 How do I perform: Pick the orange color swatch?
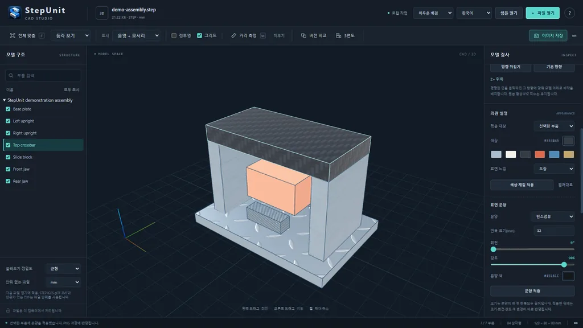(540, 154)
